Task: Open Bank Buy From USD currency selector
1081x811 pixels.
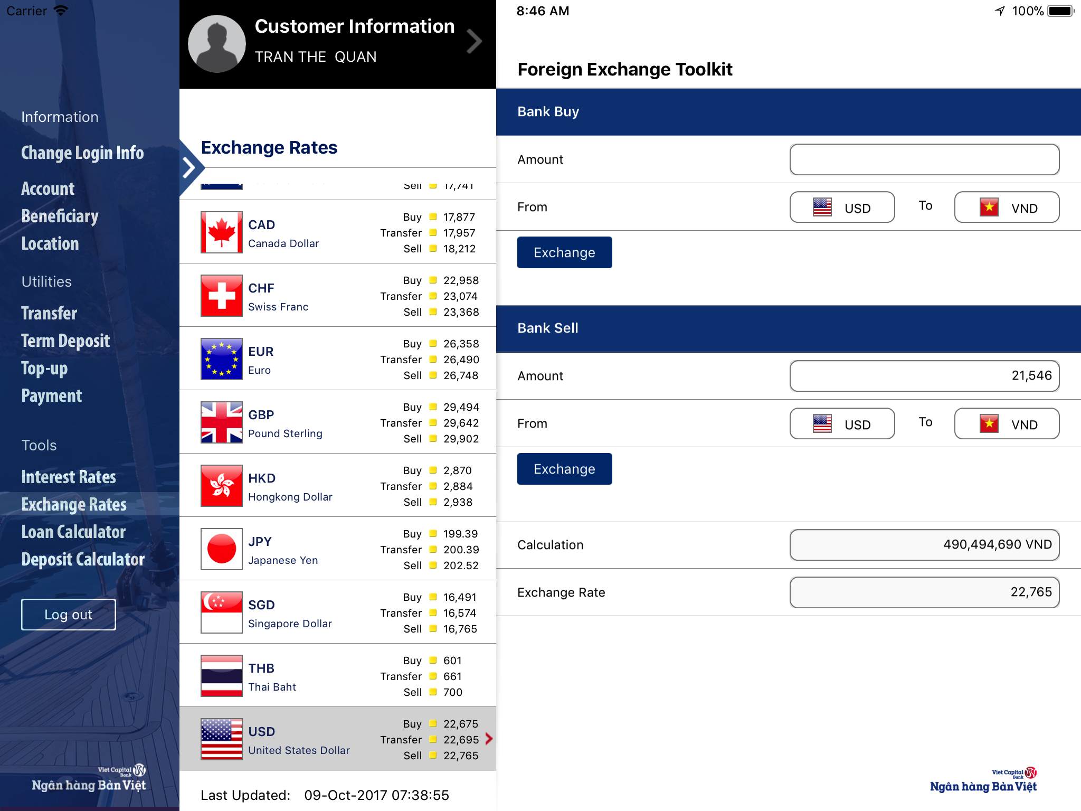Action: tap(842, 208)
